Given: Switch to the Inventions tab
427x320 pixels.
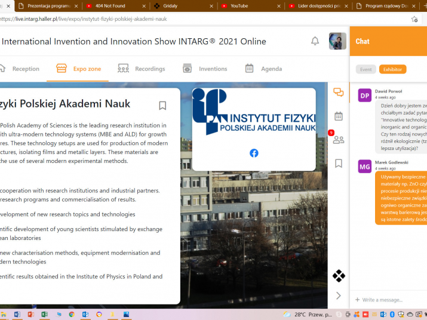Looking at the screenshot, I should tap(205, 69).
